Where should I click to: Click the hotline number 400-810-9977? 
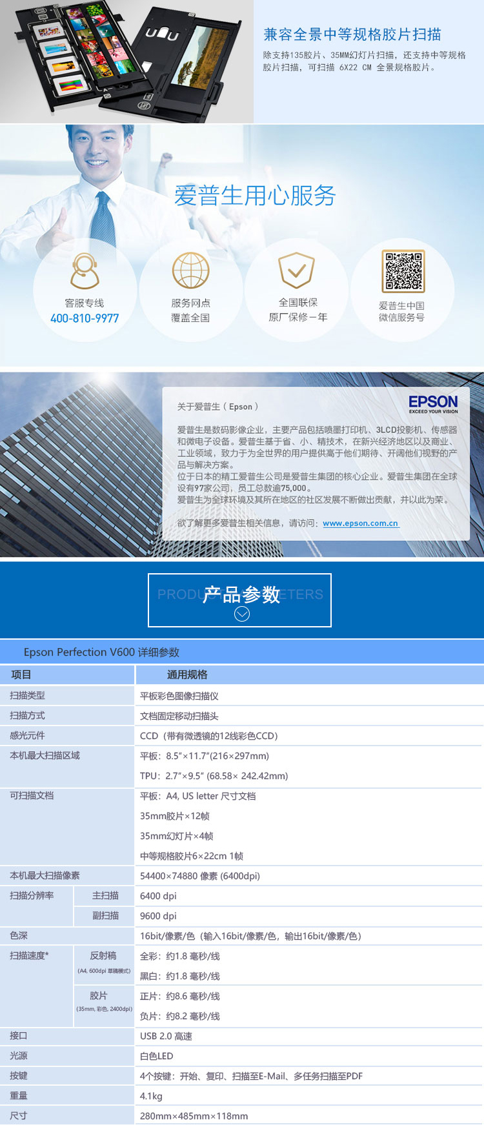85,318
